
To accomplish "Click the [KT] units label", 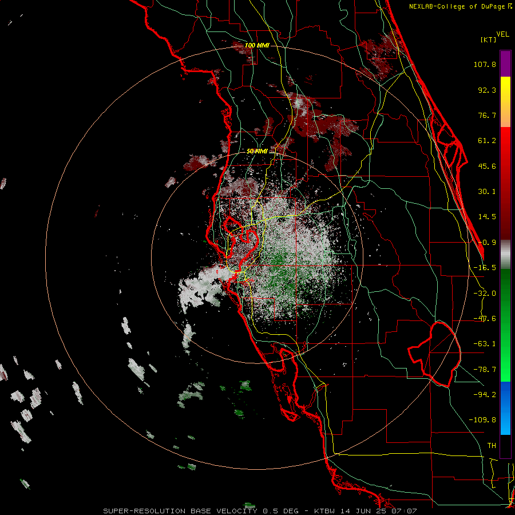I will (488, 39).
